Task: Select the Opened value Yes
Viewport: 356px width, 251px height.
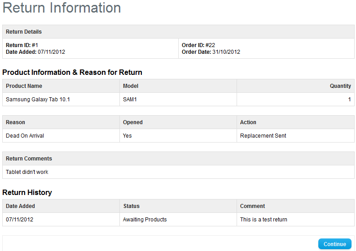Action: [127, 136]
